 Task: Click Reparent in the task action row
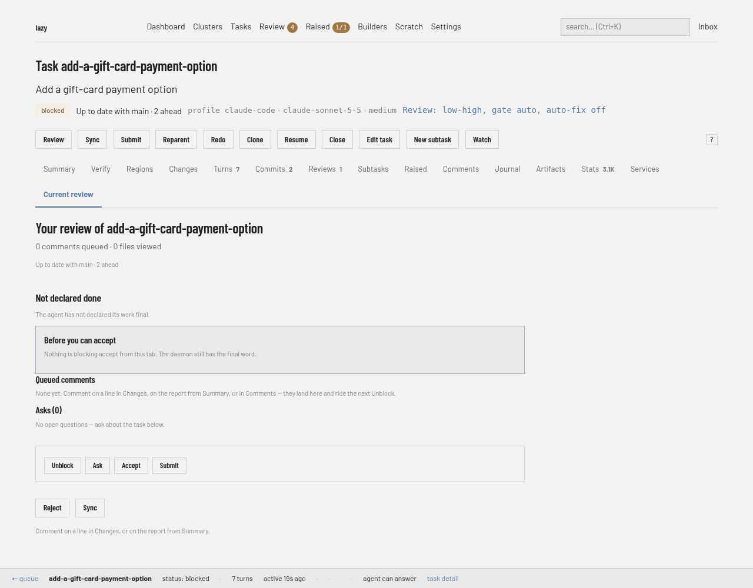[176, 140]
